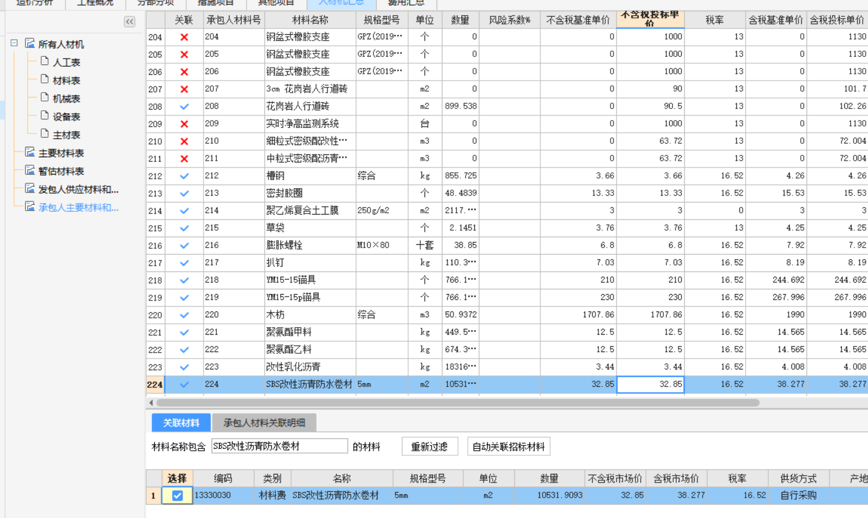Viewport: 868px width, 518px height.
Task: Click the 材料名称 column header
Action: [x=310, y=20]
